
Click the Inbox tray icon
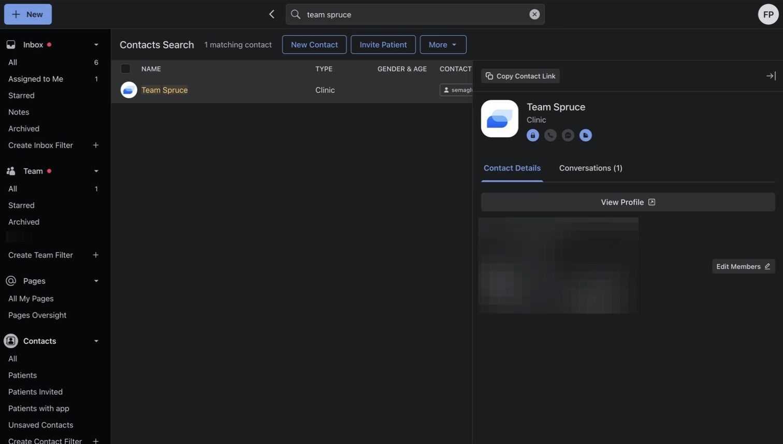point(11,45)
